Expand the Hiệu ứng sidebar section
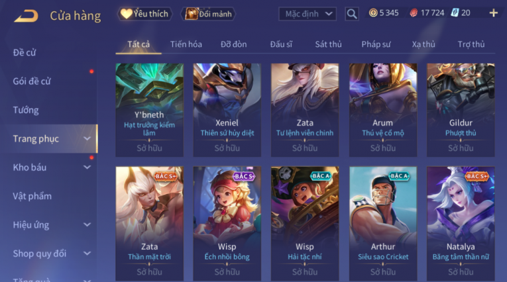Viewport: 507px width, 282px height. tap(87, 224)
